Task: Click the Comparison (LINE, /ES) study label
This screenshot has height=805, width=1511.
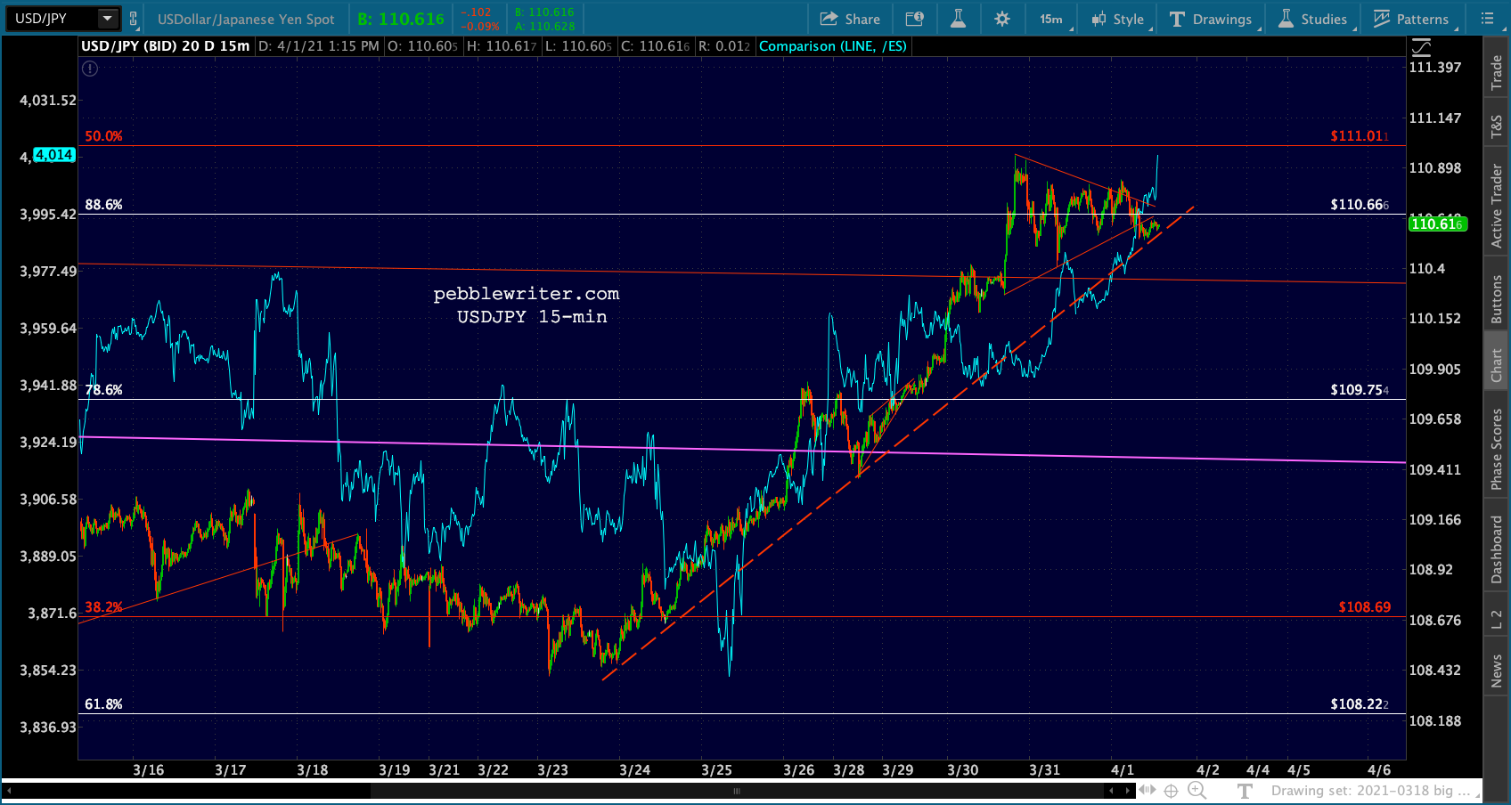Action: click(x=833, y=46)
